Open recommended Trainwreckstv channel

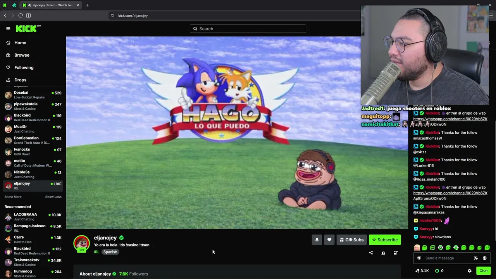33,262
